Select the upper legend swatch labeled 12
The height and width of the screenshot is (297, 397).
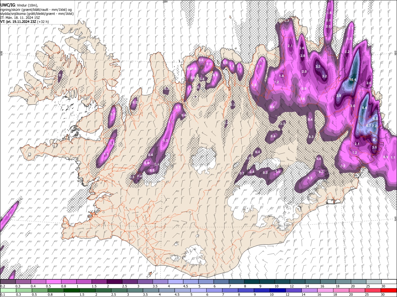click(x=297, y=282)
